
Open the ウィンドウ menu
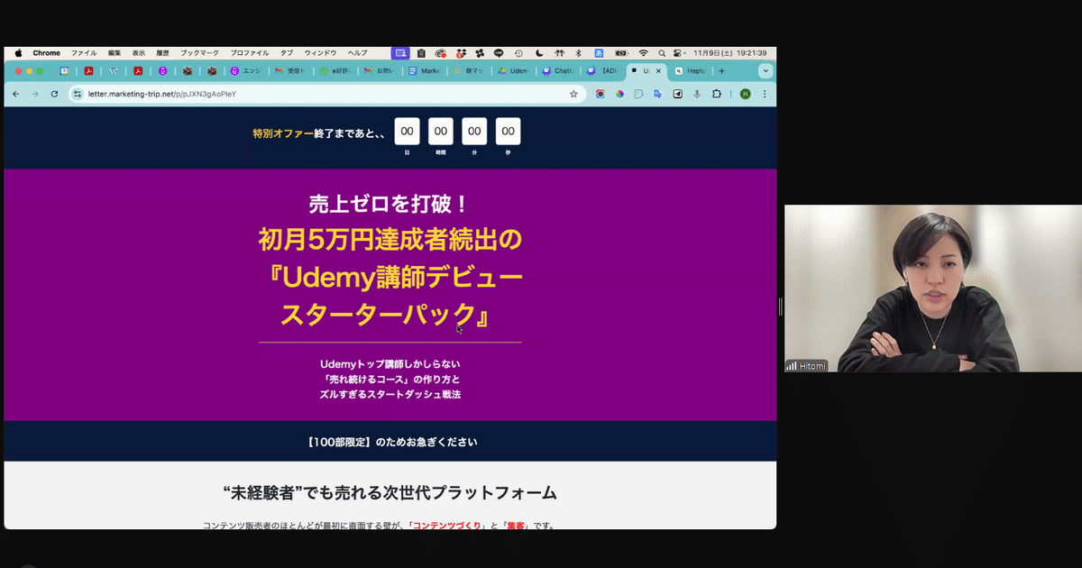(321, 53)
